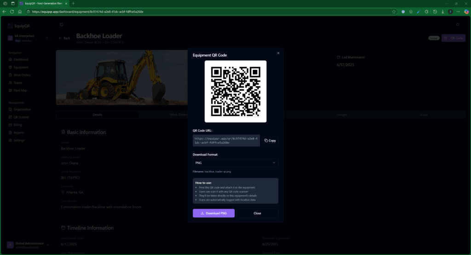Open the browser history icon
Image resolution: width=471 pixels, height=255 pixels.
click(435, 12)
